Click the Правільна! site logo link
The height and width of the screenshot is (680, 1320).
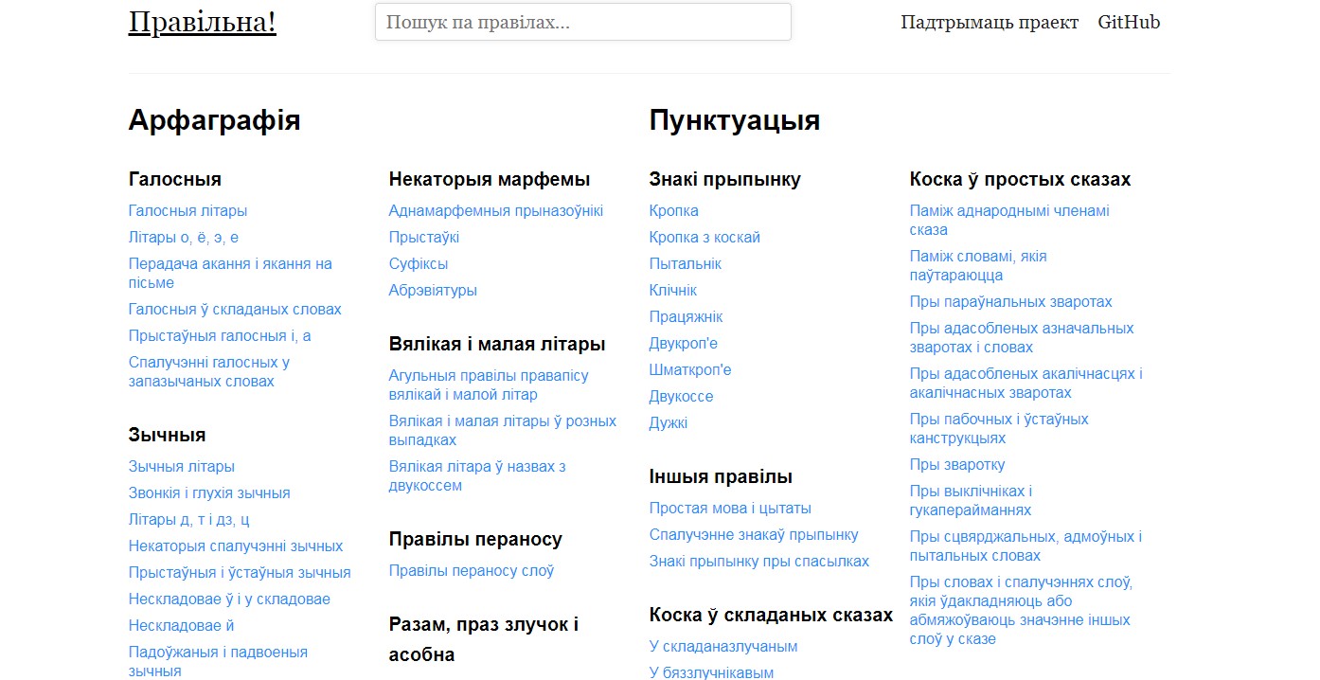tap(202, 23)
